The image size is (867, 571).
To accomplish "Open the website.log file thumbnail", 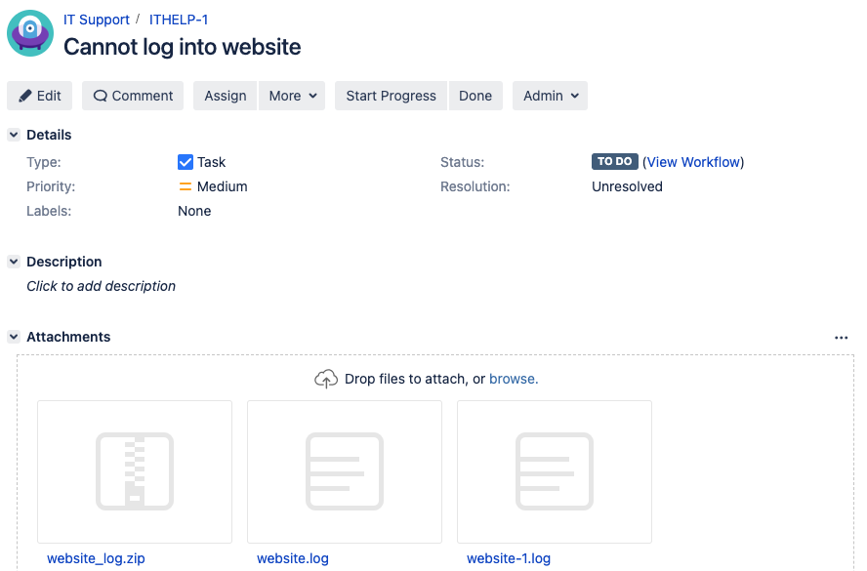I will point(345,471).
